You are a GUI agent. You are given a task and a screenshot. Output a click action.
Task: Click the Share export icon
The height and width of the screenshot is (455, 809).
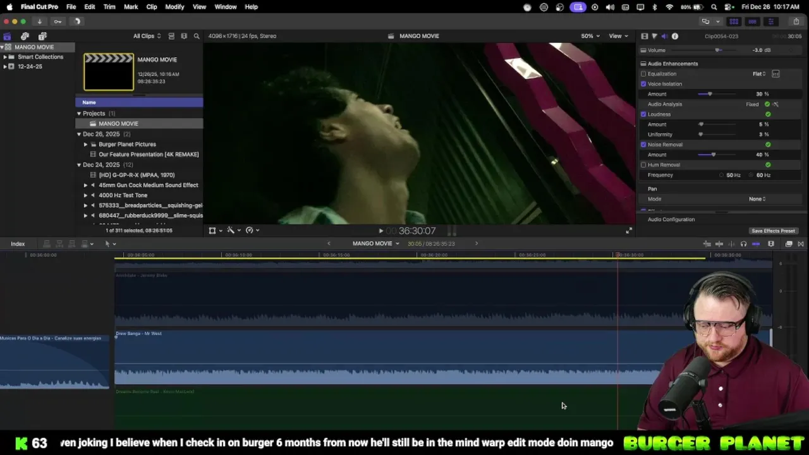(796, 21)
